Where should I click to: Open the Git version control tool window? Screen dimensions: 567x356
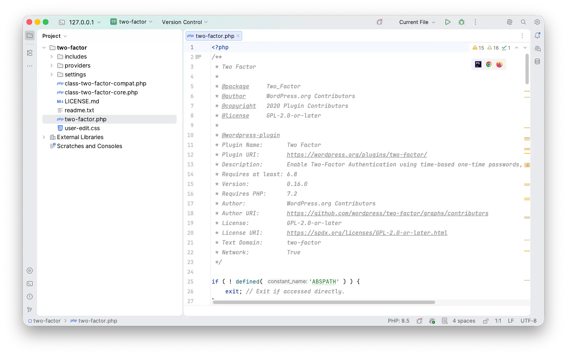click(30, 310)
